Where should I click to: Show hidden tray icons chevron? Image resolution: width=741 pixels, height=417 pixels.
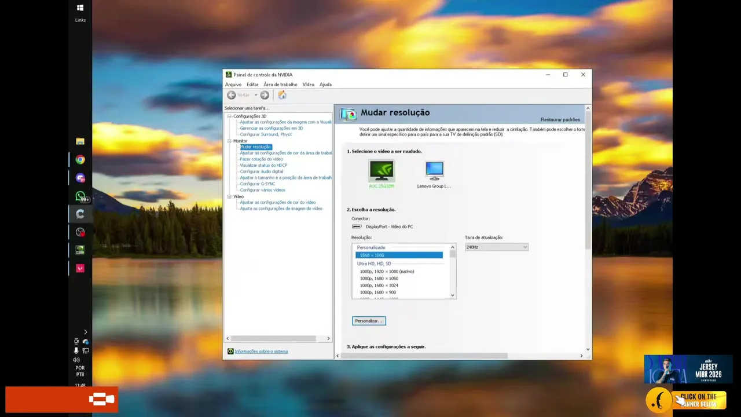pyautogui.click(x=85, y=332)
